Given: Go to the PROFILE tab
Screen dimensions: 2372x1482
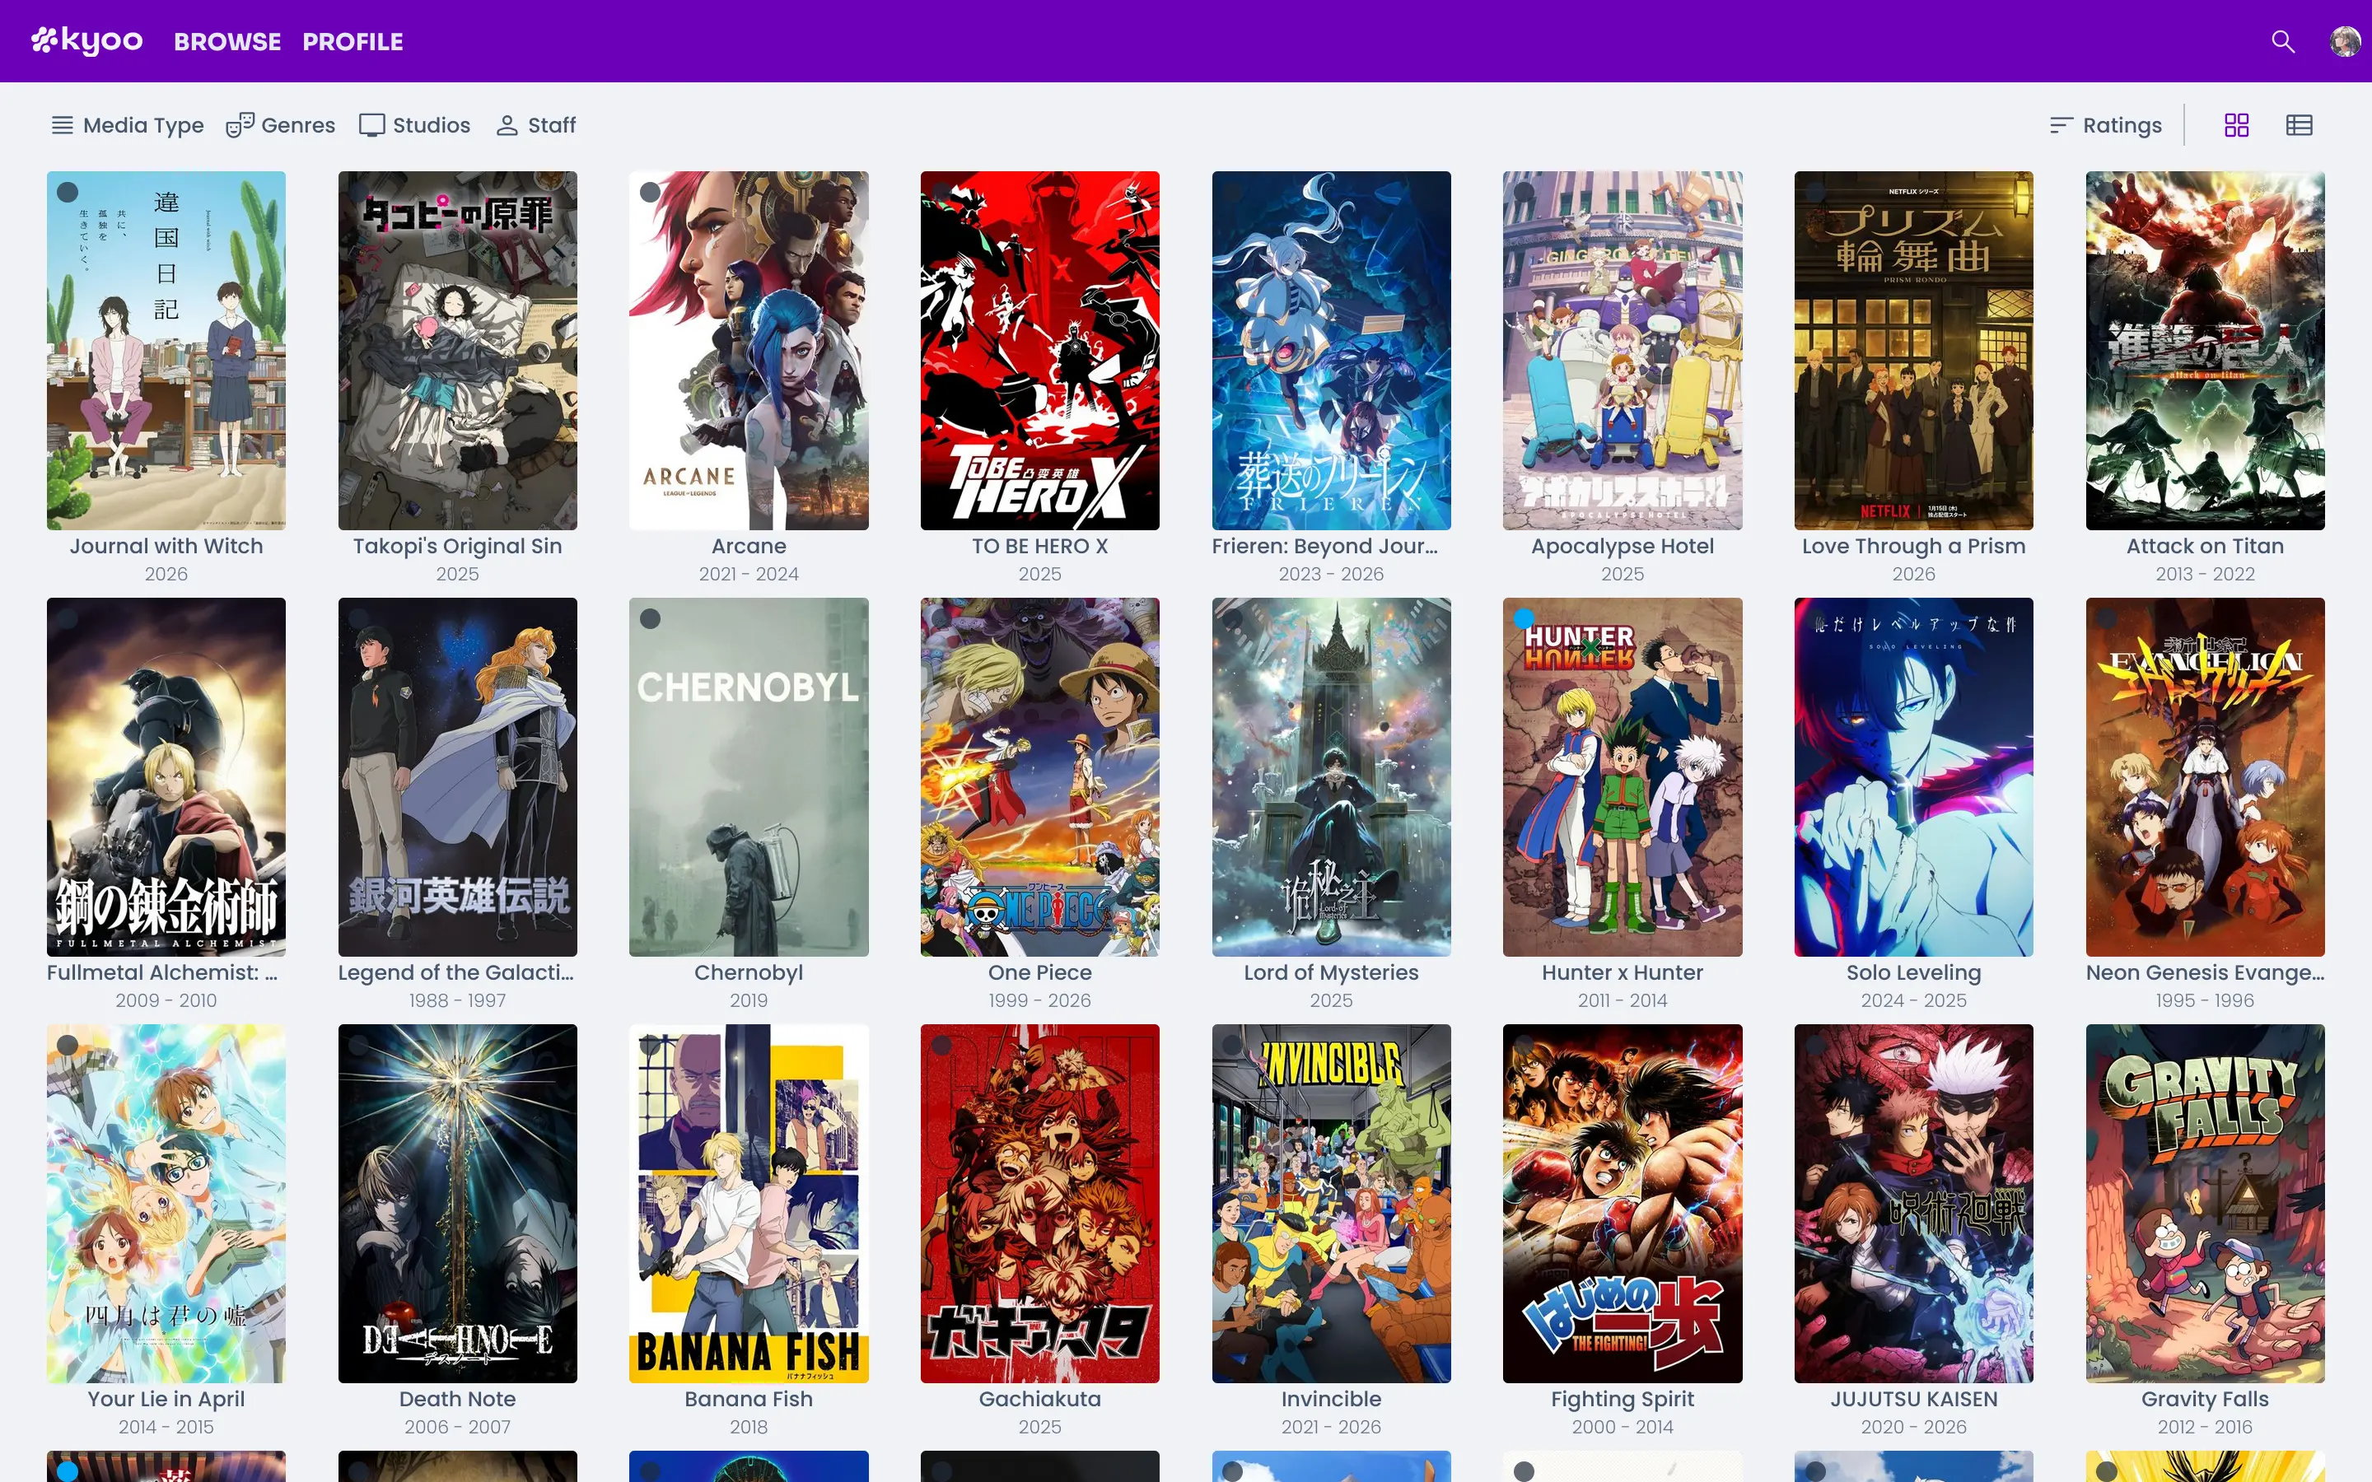Looking at the screenshot, I should [353, 41].
